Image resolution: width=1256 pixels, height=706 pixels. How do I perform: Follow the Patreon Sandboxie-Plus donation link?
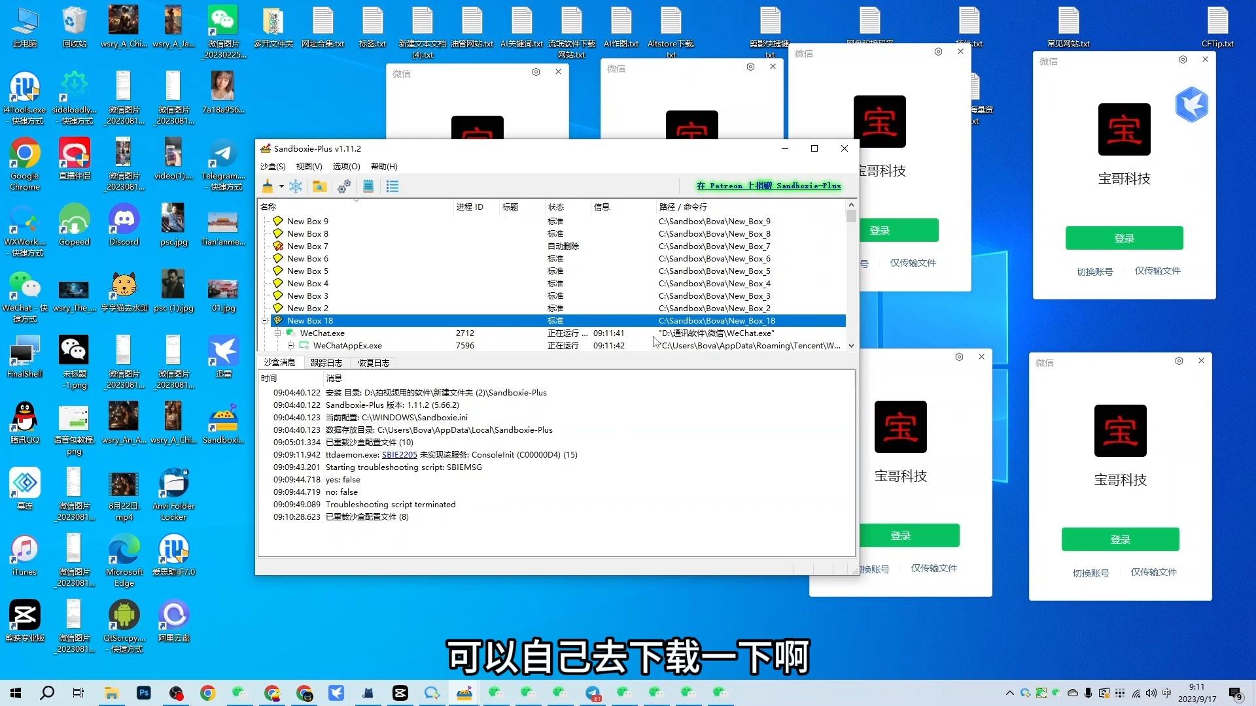pos(769,186)
